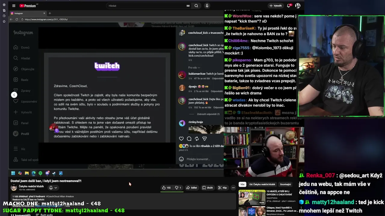Screen dimensions: 385x216
Task: Go to previous Instagram post arrow
Action: click(14, 95)
